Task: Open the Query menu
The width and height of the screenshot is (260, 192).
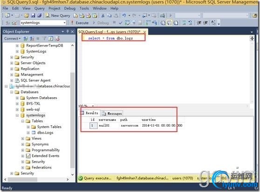Action: point(39,8)
